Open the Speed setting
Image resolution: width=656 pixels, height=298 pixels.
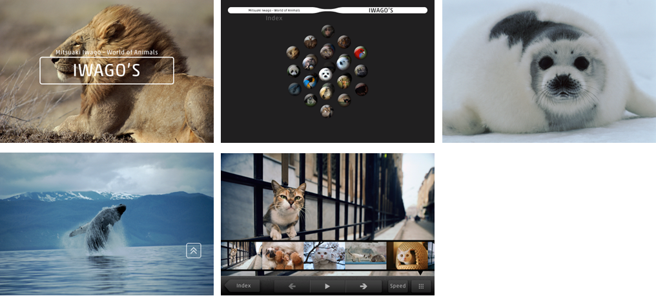398,286
